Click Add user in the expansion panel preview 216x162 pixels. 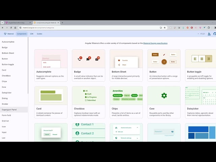[119, 132]
